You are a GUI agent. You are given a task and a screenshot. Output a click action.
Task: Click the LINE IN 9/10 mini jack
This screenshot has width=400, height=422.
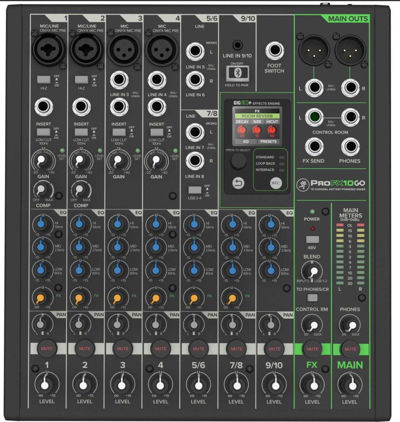point(237,45)
